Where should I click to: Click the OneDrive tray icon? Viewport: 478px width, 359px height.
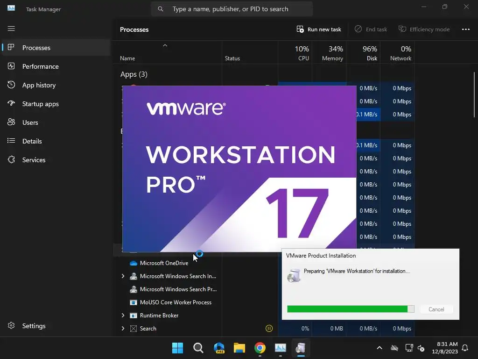[394, 348]
